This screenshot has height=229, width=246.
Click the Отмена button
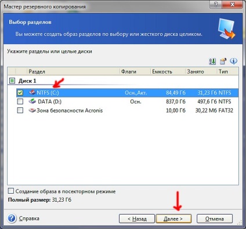[x=215, y=219]
